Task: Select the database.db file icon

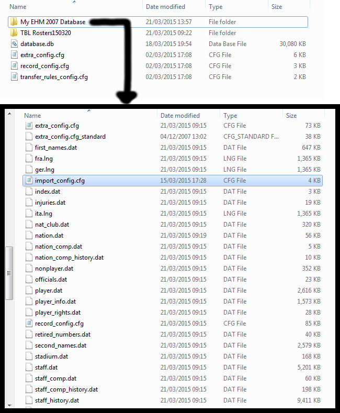Action: [14, 44]
